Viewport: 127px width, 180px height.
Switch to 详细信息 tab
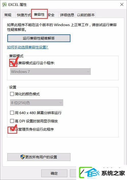tap(67, 15)
